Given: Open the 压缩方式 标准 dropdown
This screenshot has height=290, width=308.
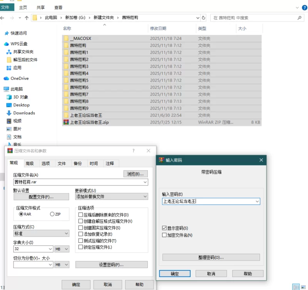Looking at the screenshot, I should click(41, 234).
